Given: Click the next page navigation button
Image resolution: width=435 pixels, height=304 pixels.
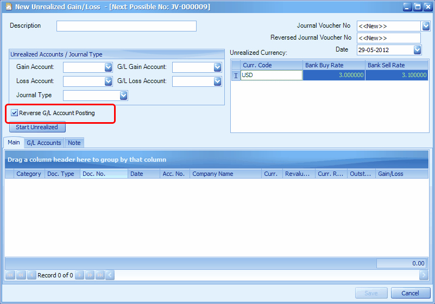Looking at the screenshot, I should 90,275.
